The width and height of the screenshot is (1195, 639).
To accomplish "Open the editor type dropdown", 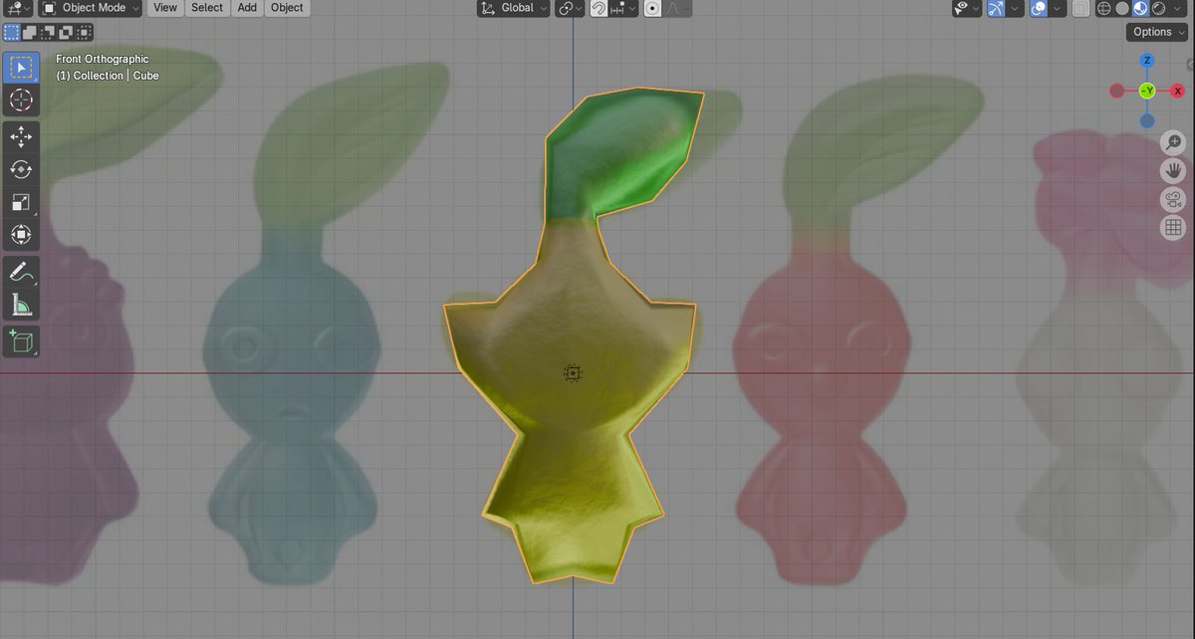I will 17,8.
